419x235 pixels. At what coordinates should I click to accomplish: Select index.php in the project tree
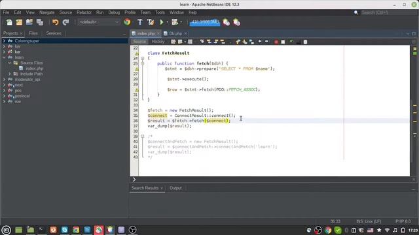(35, 69)
